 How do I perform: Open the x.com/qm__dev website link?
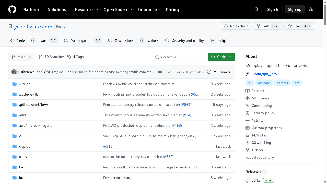point(264,74)
